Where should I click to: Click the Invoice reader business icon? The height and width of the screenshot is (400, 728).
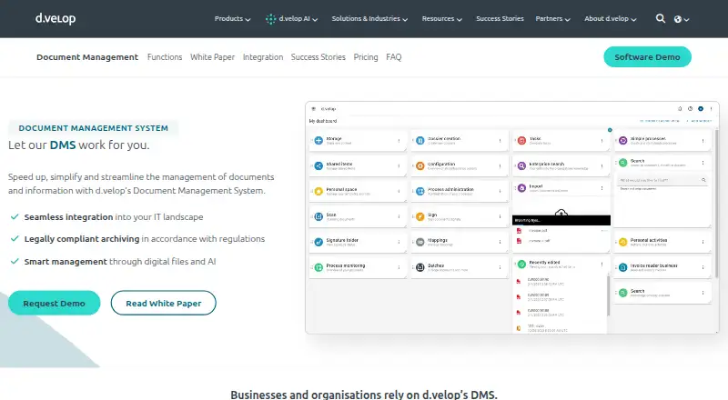(623, 267)
